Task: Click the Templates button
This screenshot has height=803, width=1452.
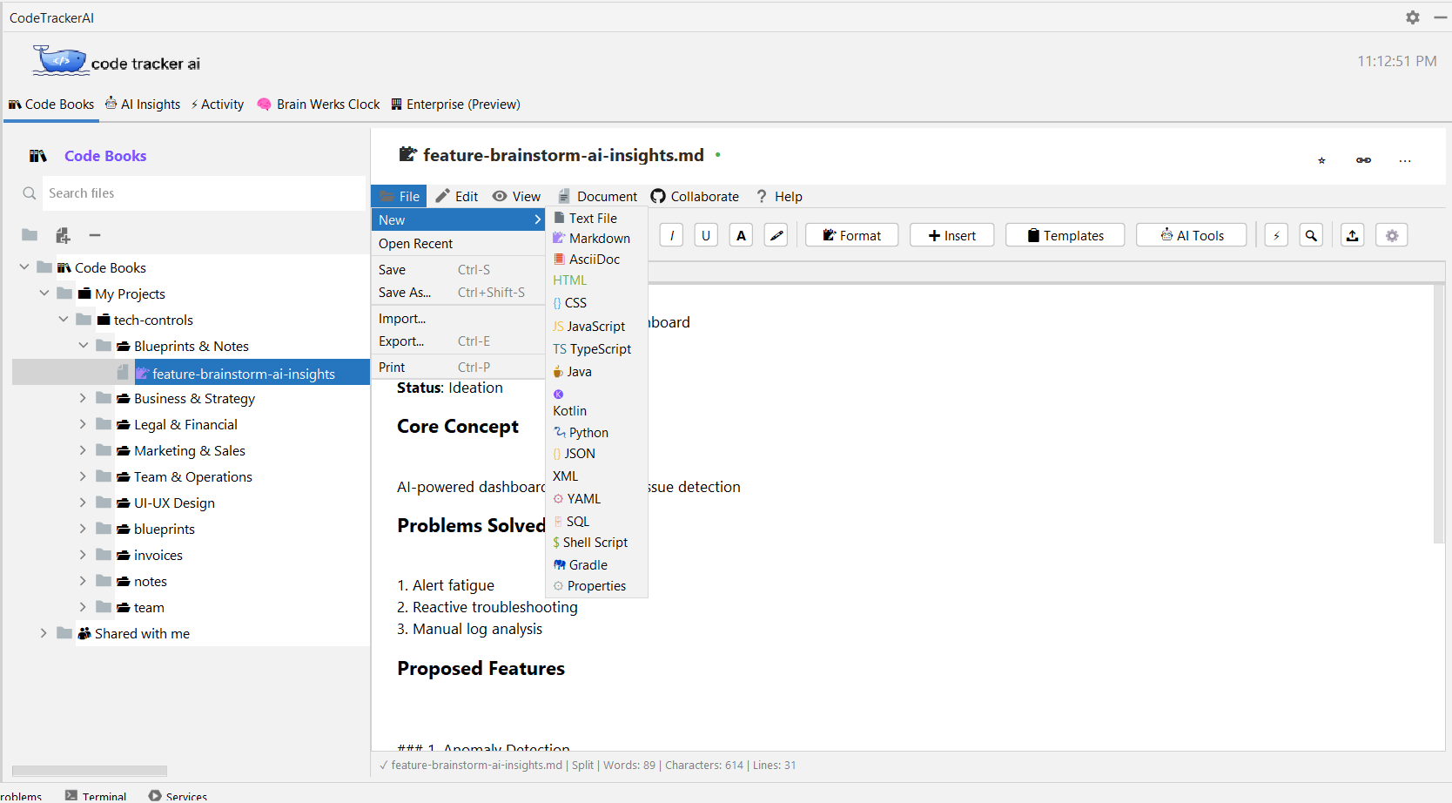Action: [x=1064, y=234]
